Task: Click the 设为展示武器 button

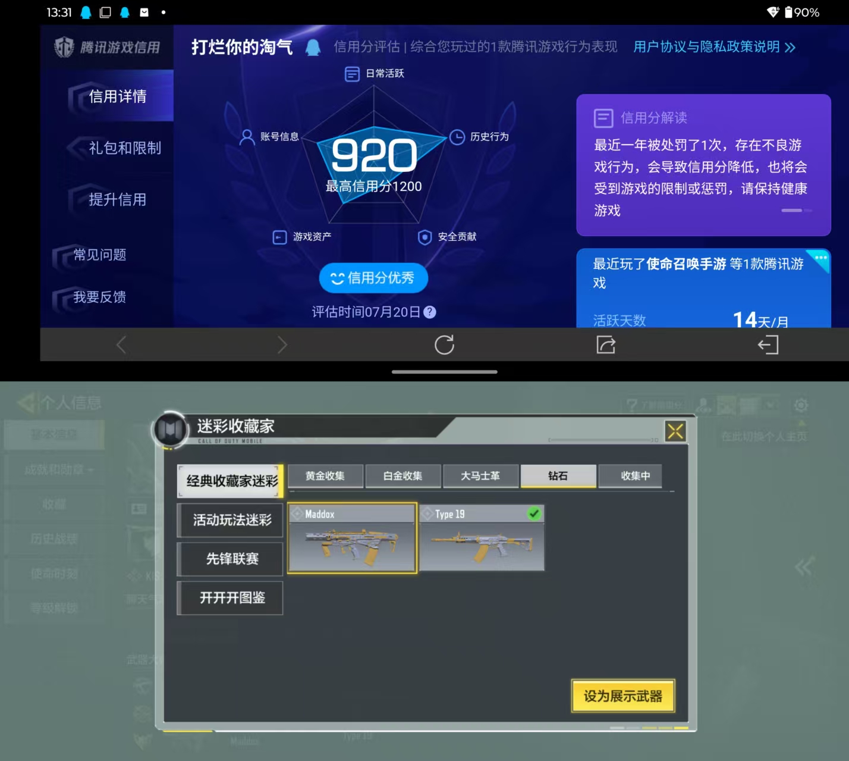Action: pyautogui.click(x=622, y=696)
